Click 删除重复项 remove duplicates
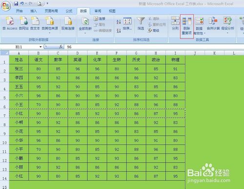The width and height of the screenshot is (244, 189). [187, 26]
